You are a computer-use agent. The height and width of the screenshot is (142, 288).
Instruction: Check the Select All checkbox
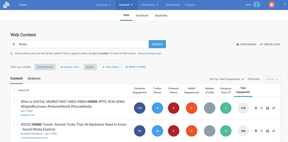pyautogui.click(x=15, y=90)
